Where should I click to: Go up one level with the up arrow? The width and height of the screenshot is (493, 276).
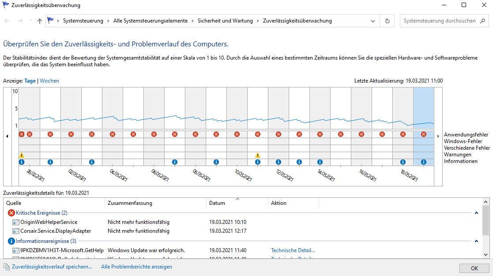(x=40, y=21)
